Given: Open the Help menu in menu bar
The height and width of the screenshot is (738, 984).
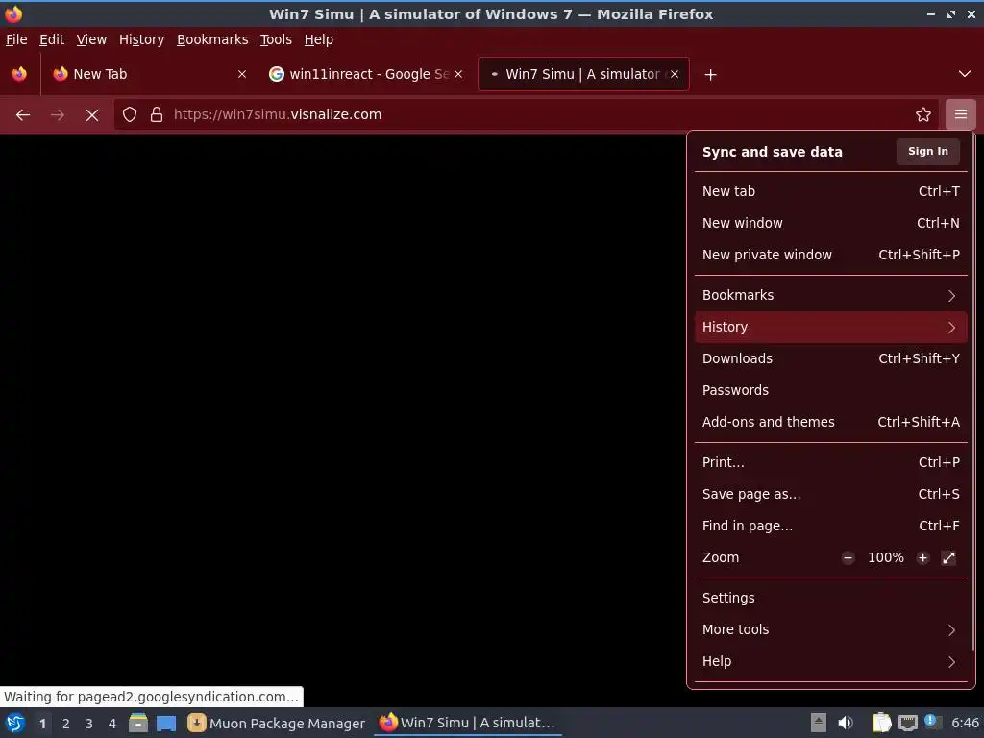Looking at the screenshot, I should click(x=319, y=39).
